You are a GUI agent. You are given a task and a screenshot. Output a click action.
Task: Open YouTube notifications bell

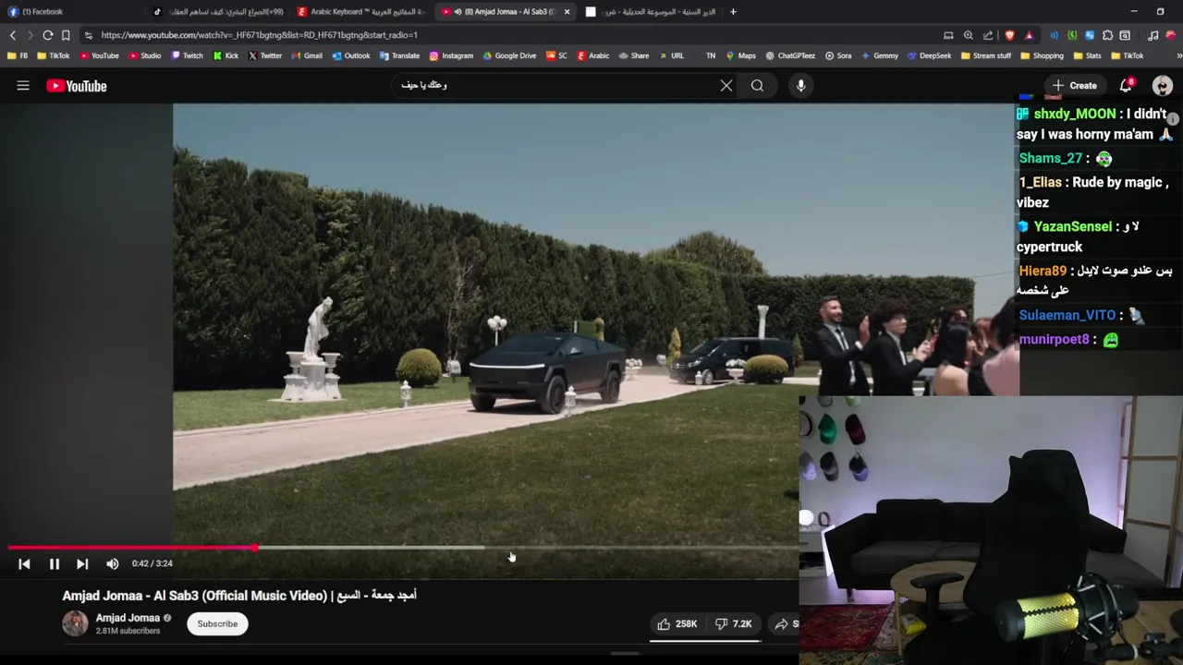tap(1126, 86)
